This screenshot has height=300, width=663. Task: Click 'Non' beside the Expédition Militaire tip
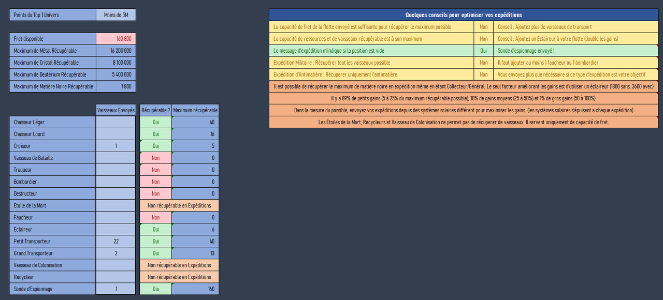(x=483, y=63)
